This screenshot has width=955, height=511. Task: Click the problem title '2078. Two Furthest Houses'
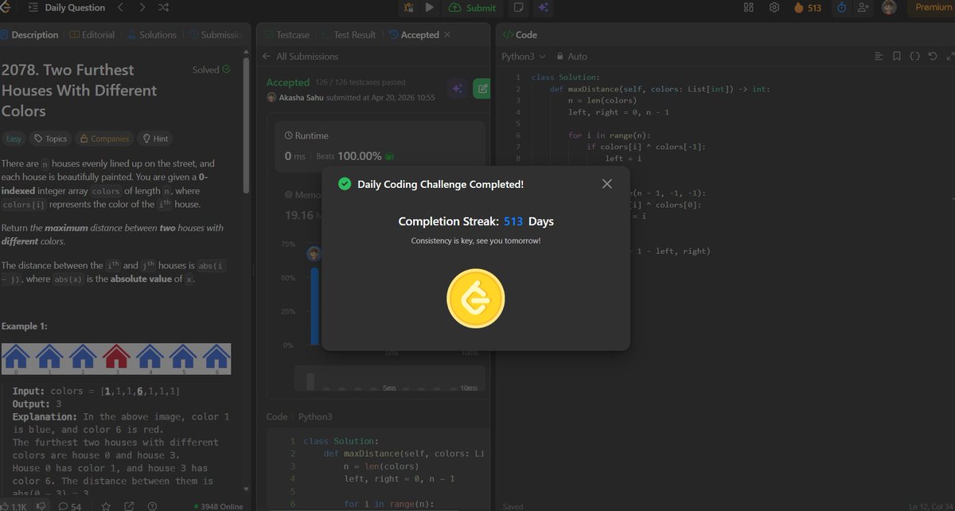[80, 91]
